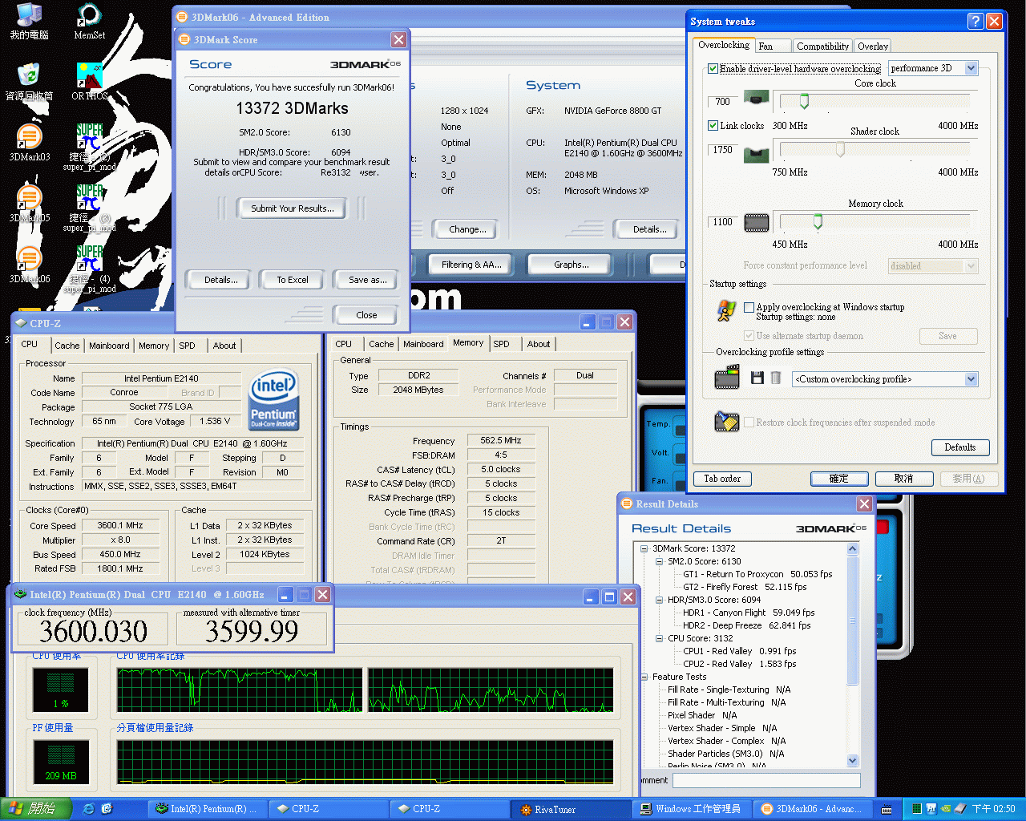Screen dimensions: 1026x821
Task: Click the save overclocking profile floppy icon
Action: (757, 378)
